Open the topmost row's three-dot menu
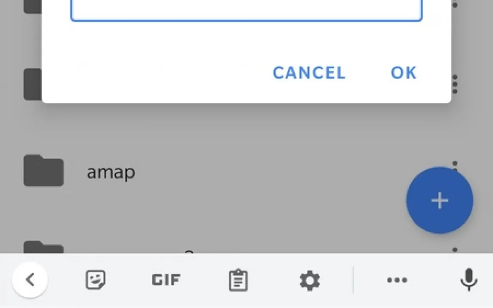 [x=455, y=5]
